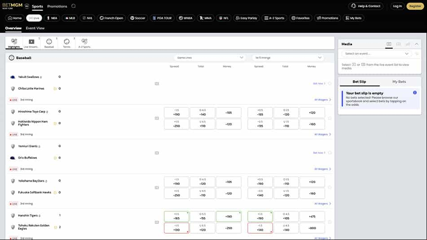Screen dimensions: 427x240
Task: Click the BetMGM logo
Action: [x=12, y=6]
